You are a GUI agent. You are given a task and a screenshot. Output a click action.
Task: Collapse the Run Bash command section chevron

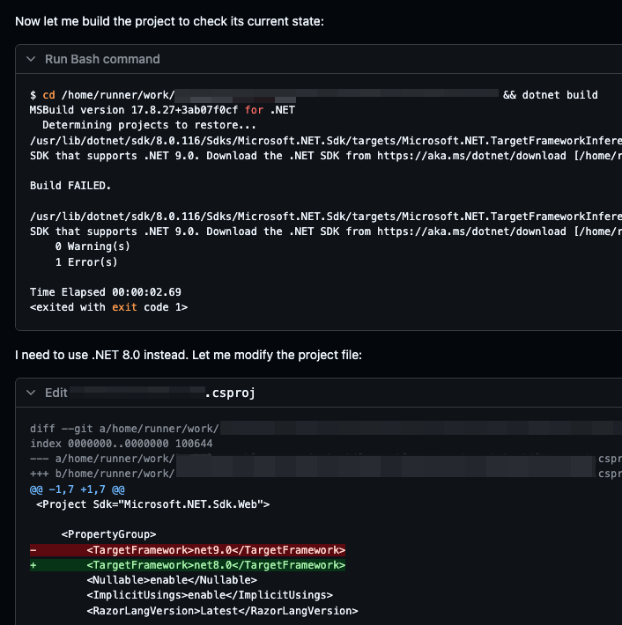point(31,59)
